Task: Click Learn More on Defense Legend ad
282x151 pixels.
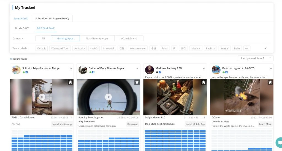Action: [x=265, y=124]
